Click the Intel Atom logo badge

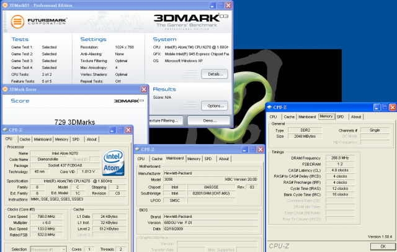pyautogui.click(x=114, y=163)
